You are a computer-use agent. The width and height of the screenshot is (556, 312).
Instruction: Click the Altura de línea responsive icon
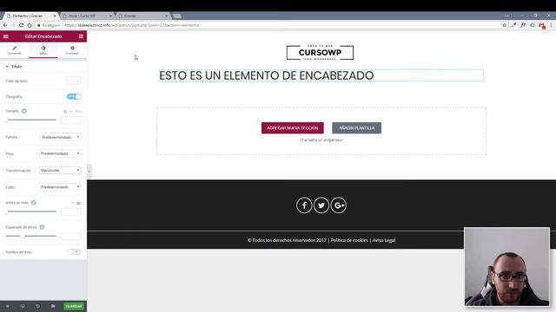pos(79,203)
